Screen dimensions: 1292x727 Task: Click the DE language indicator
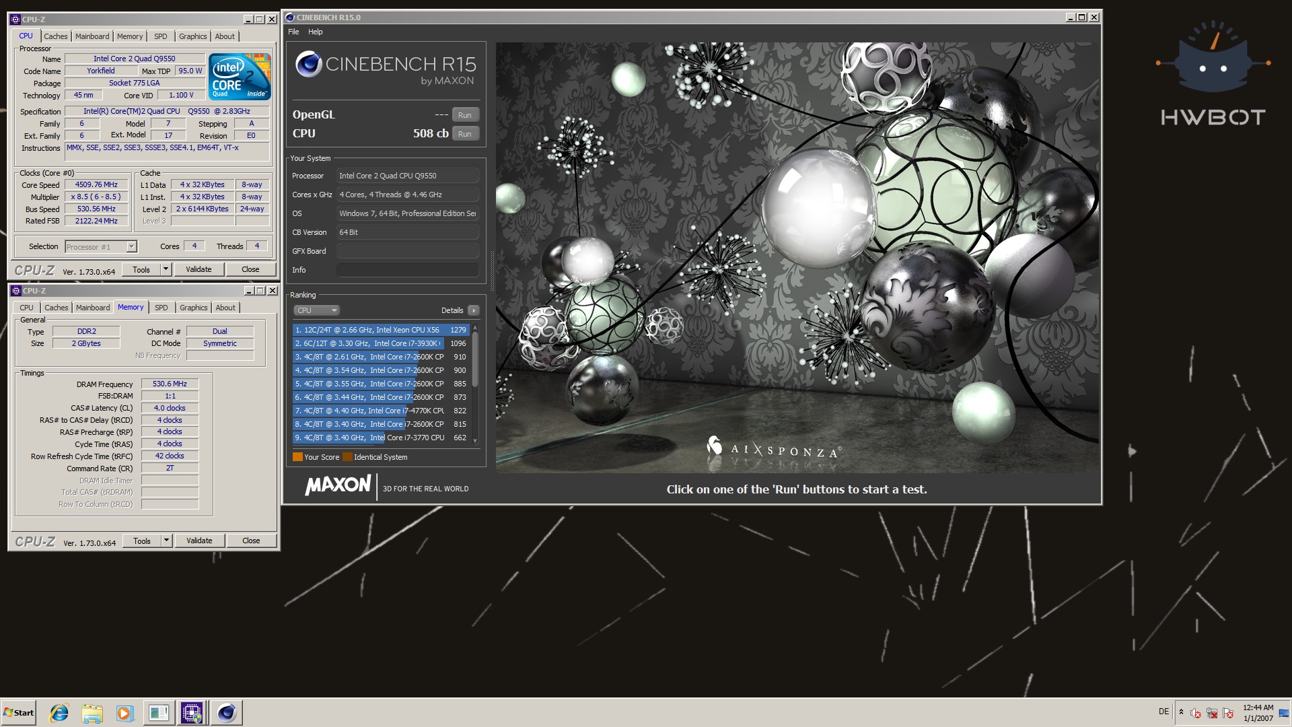click(1163, 712)
